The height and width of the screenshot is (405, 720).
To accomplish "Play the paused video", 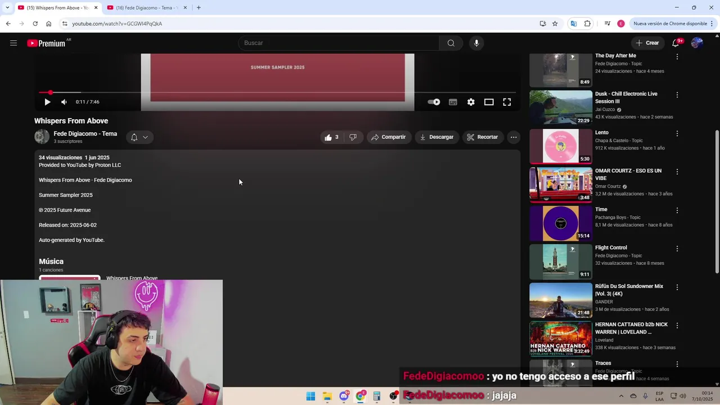I will (x=47, y=102).
